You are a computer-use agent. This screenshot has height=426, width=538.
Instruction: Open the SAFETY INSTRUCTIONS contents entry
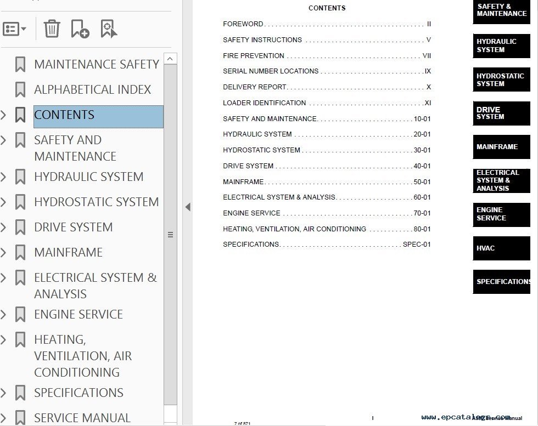[x=326, y=40]
